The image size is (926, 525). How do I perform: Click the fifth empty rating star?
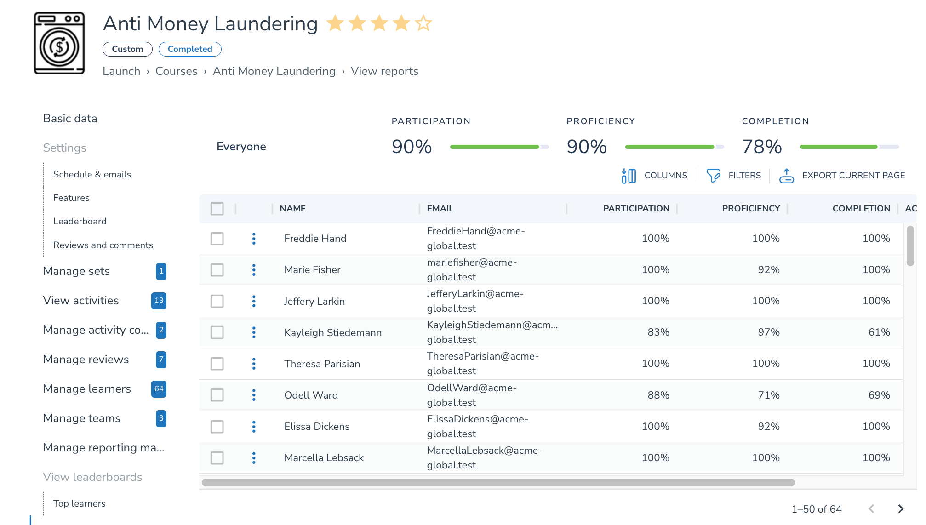pos(423,23)
